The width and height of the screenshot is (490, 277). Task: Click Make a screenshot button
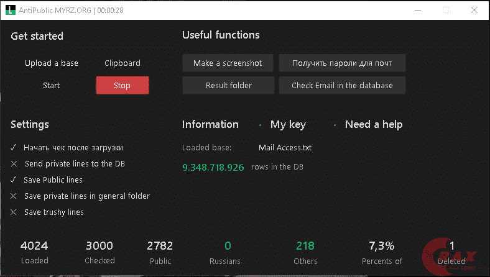click(x=228, y=63)
